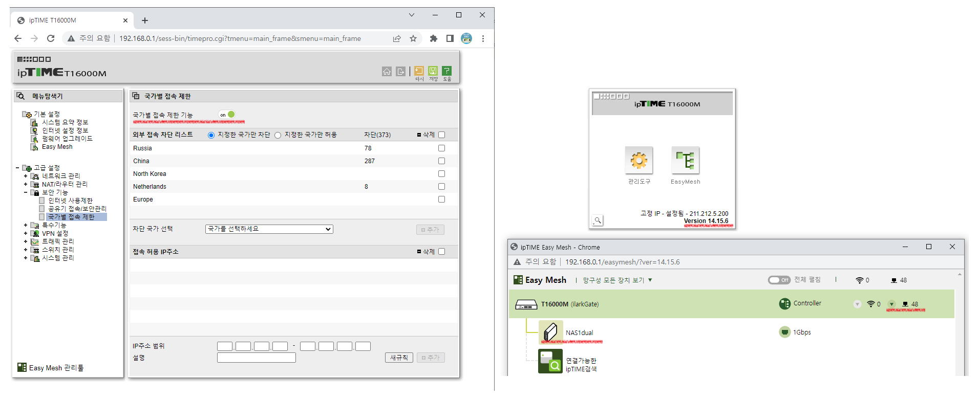Click the share page icon in address bar

(x=397, y=38)
